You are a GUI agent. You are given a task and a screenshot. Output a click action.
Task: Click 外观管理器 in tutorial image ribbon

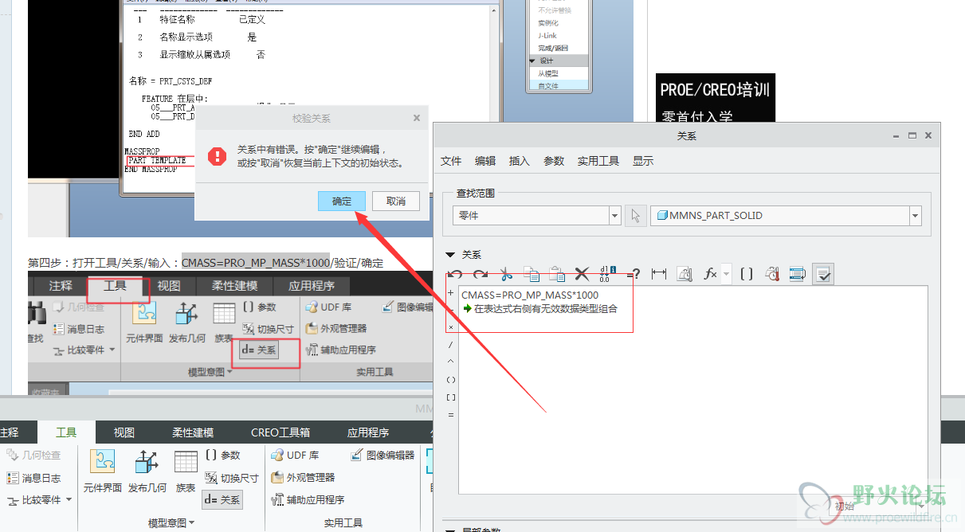[335, 328]
